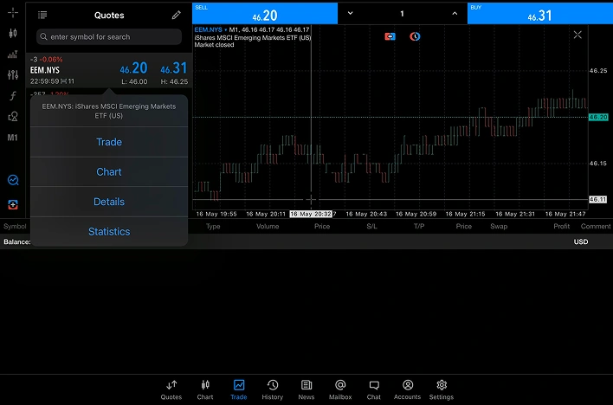This screenshot has width=613, height=405.
Task: Open the EEM.NYS symbol label on chart
Action: (x=209, y=29)
